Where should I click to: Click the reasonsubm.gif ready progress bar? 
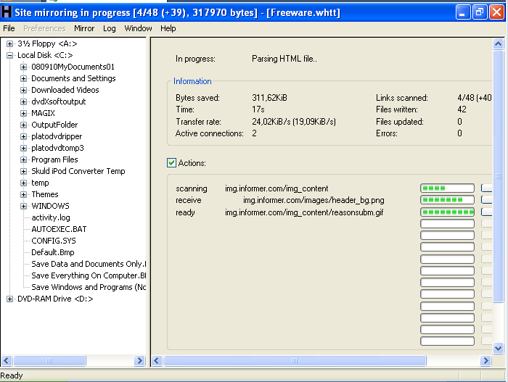447,212
